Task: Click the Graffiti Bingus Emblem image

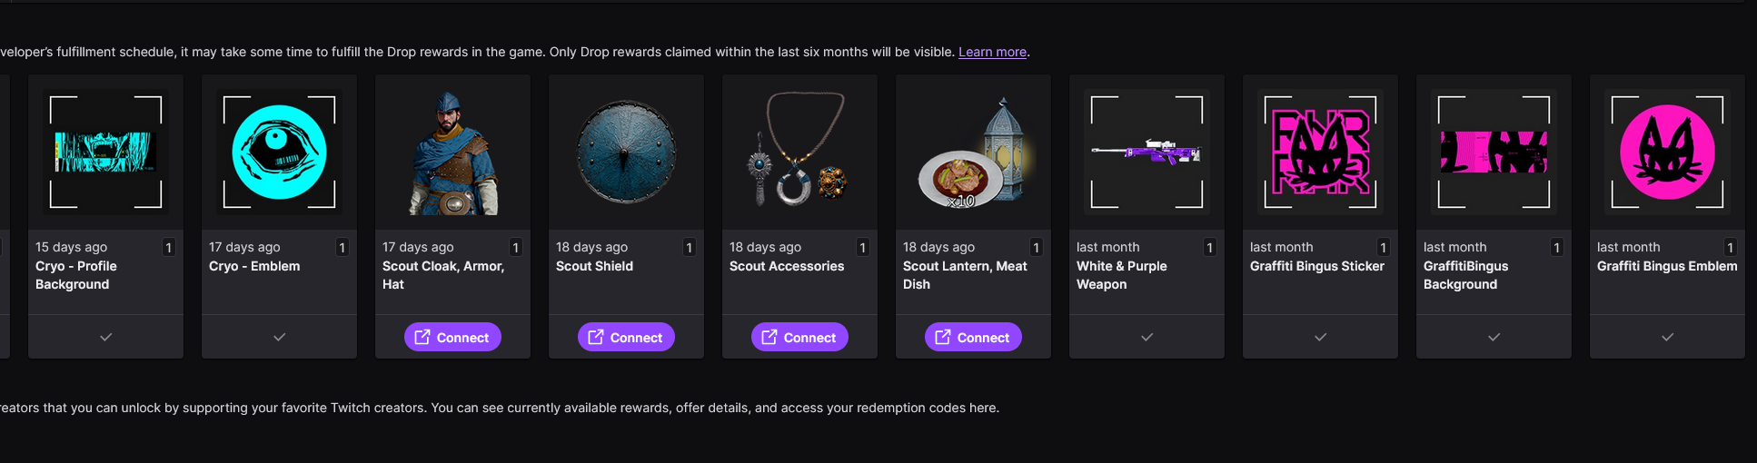Action: 1667,152
